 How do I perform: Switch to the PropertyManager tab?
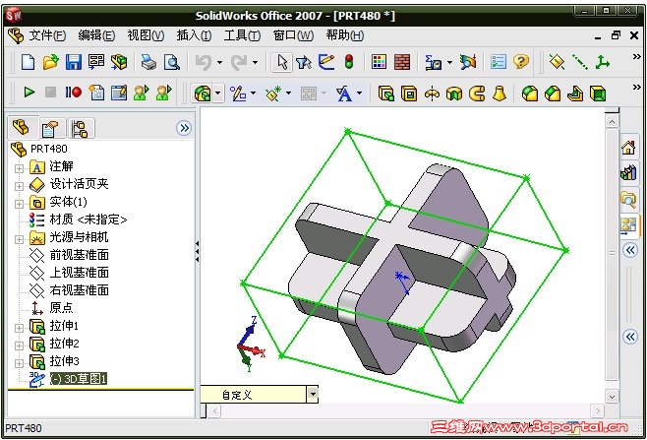pyautogui.click(x=51, y=129)
